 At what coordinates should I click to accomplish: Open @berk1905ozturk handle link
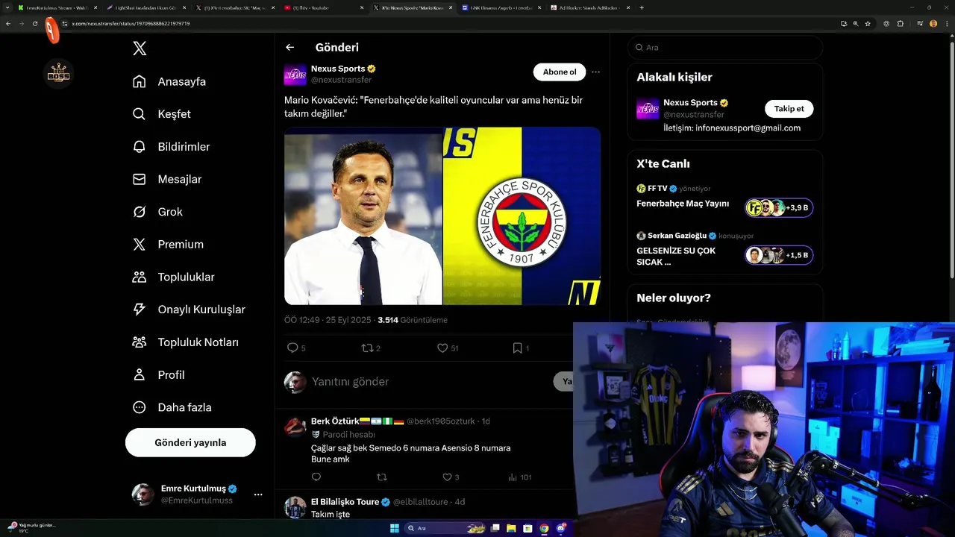click(x=441, y=421)
